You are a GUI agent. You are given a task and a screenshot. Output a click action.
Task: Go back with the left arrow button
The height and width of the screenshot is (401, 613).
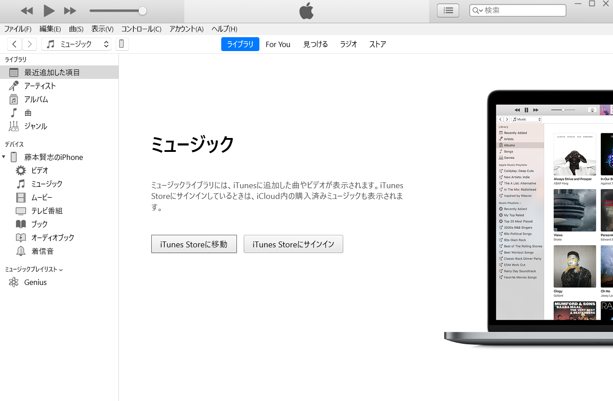pyautogui.click(x=14, y=44)
